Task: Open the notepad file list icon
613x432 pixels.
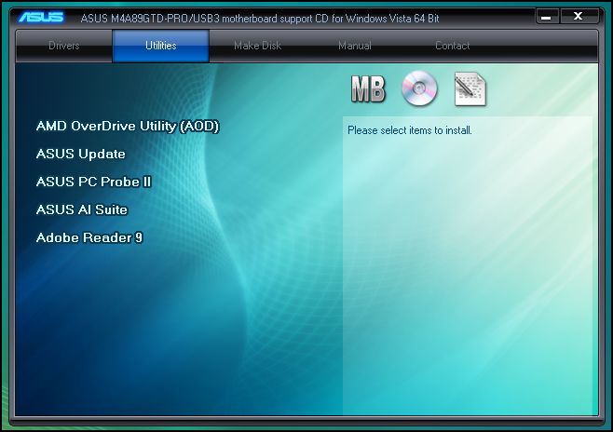Action: click(470, 89)
